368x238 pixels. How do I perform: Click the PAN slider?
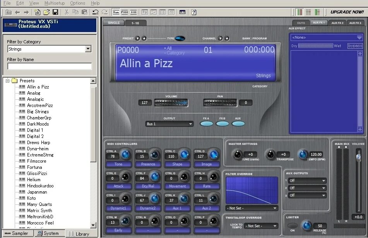(220, 103)
